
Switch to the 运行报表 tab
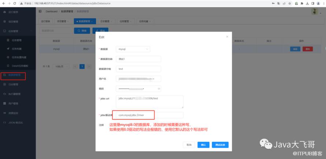tap(45, 21)
